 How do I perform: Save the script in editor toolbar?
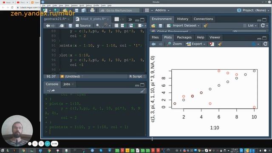(70, 25)
